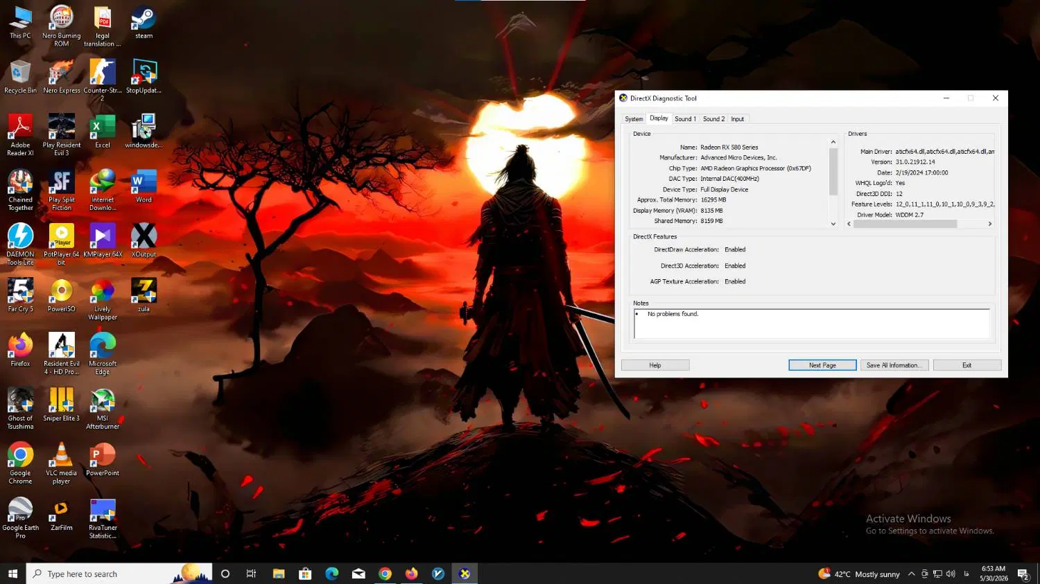Launch Nero Burning ROM from the desktop
This screenshot has height=584, width=1040.
[61, 26]
